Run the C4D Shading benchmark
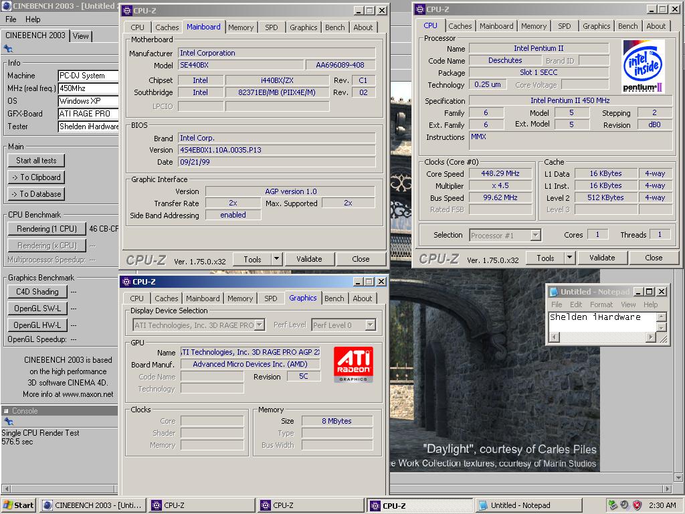Image resolution: width=685 pixels, height=514 pixels. (37, 292)
